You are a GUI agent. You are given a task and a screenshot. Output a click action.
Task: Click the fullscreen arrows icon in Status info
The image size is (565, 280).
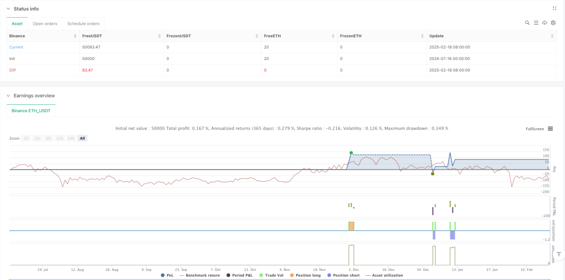pos(555,8)
